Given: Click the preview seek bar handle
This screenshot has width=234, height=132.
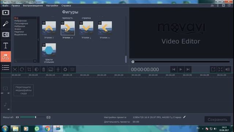Looking at the screenshot, I should pyautogui.click(x=133, y=62).
